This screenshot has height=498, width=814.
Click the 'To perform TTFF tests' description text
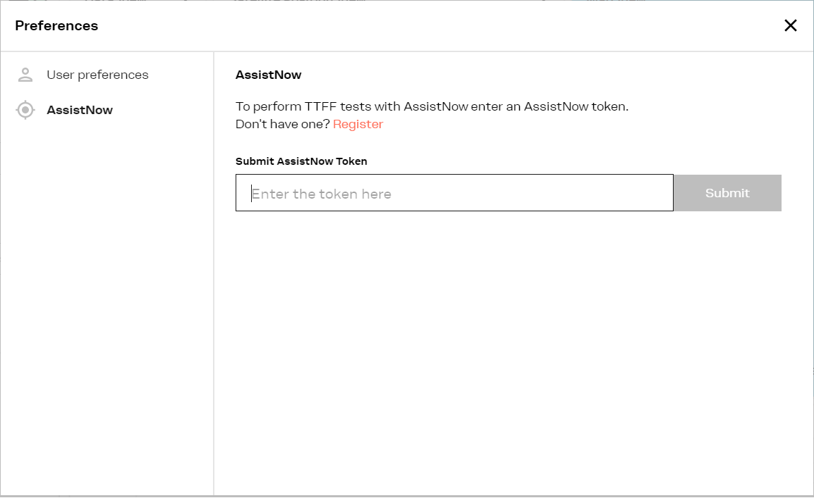pos(432,107)
